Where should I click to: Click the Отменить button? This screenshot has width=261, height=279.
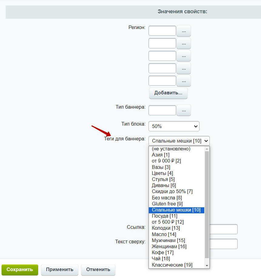coord(98,270)
